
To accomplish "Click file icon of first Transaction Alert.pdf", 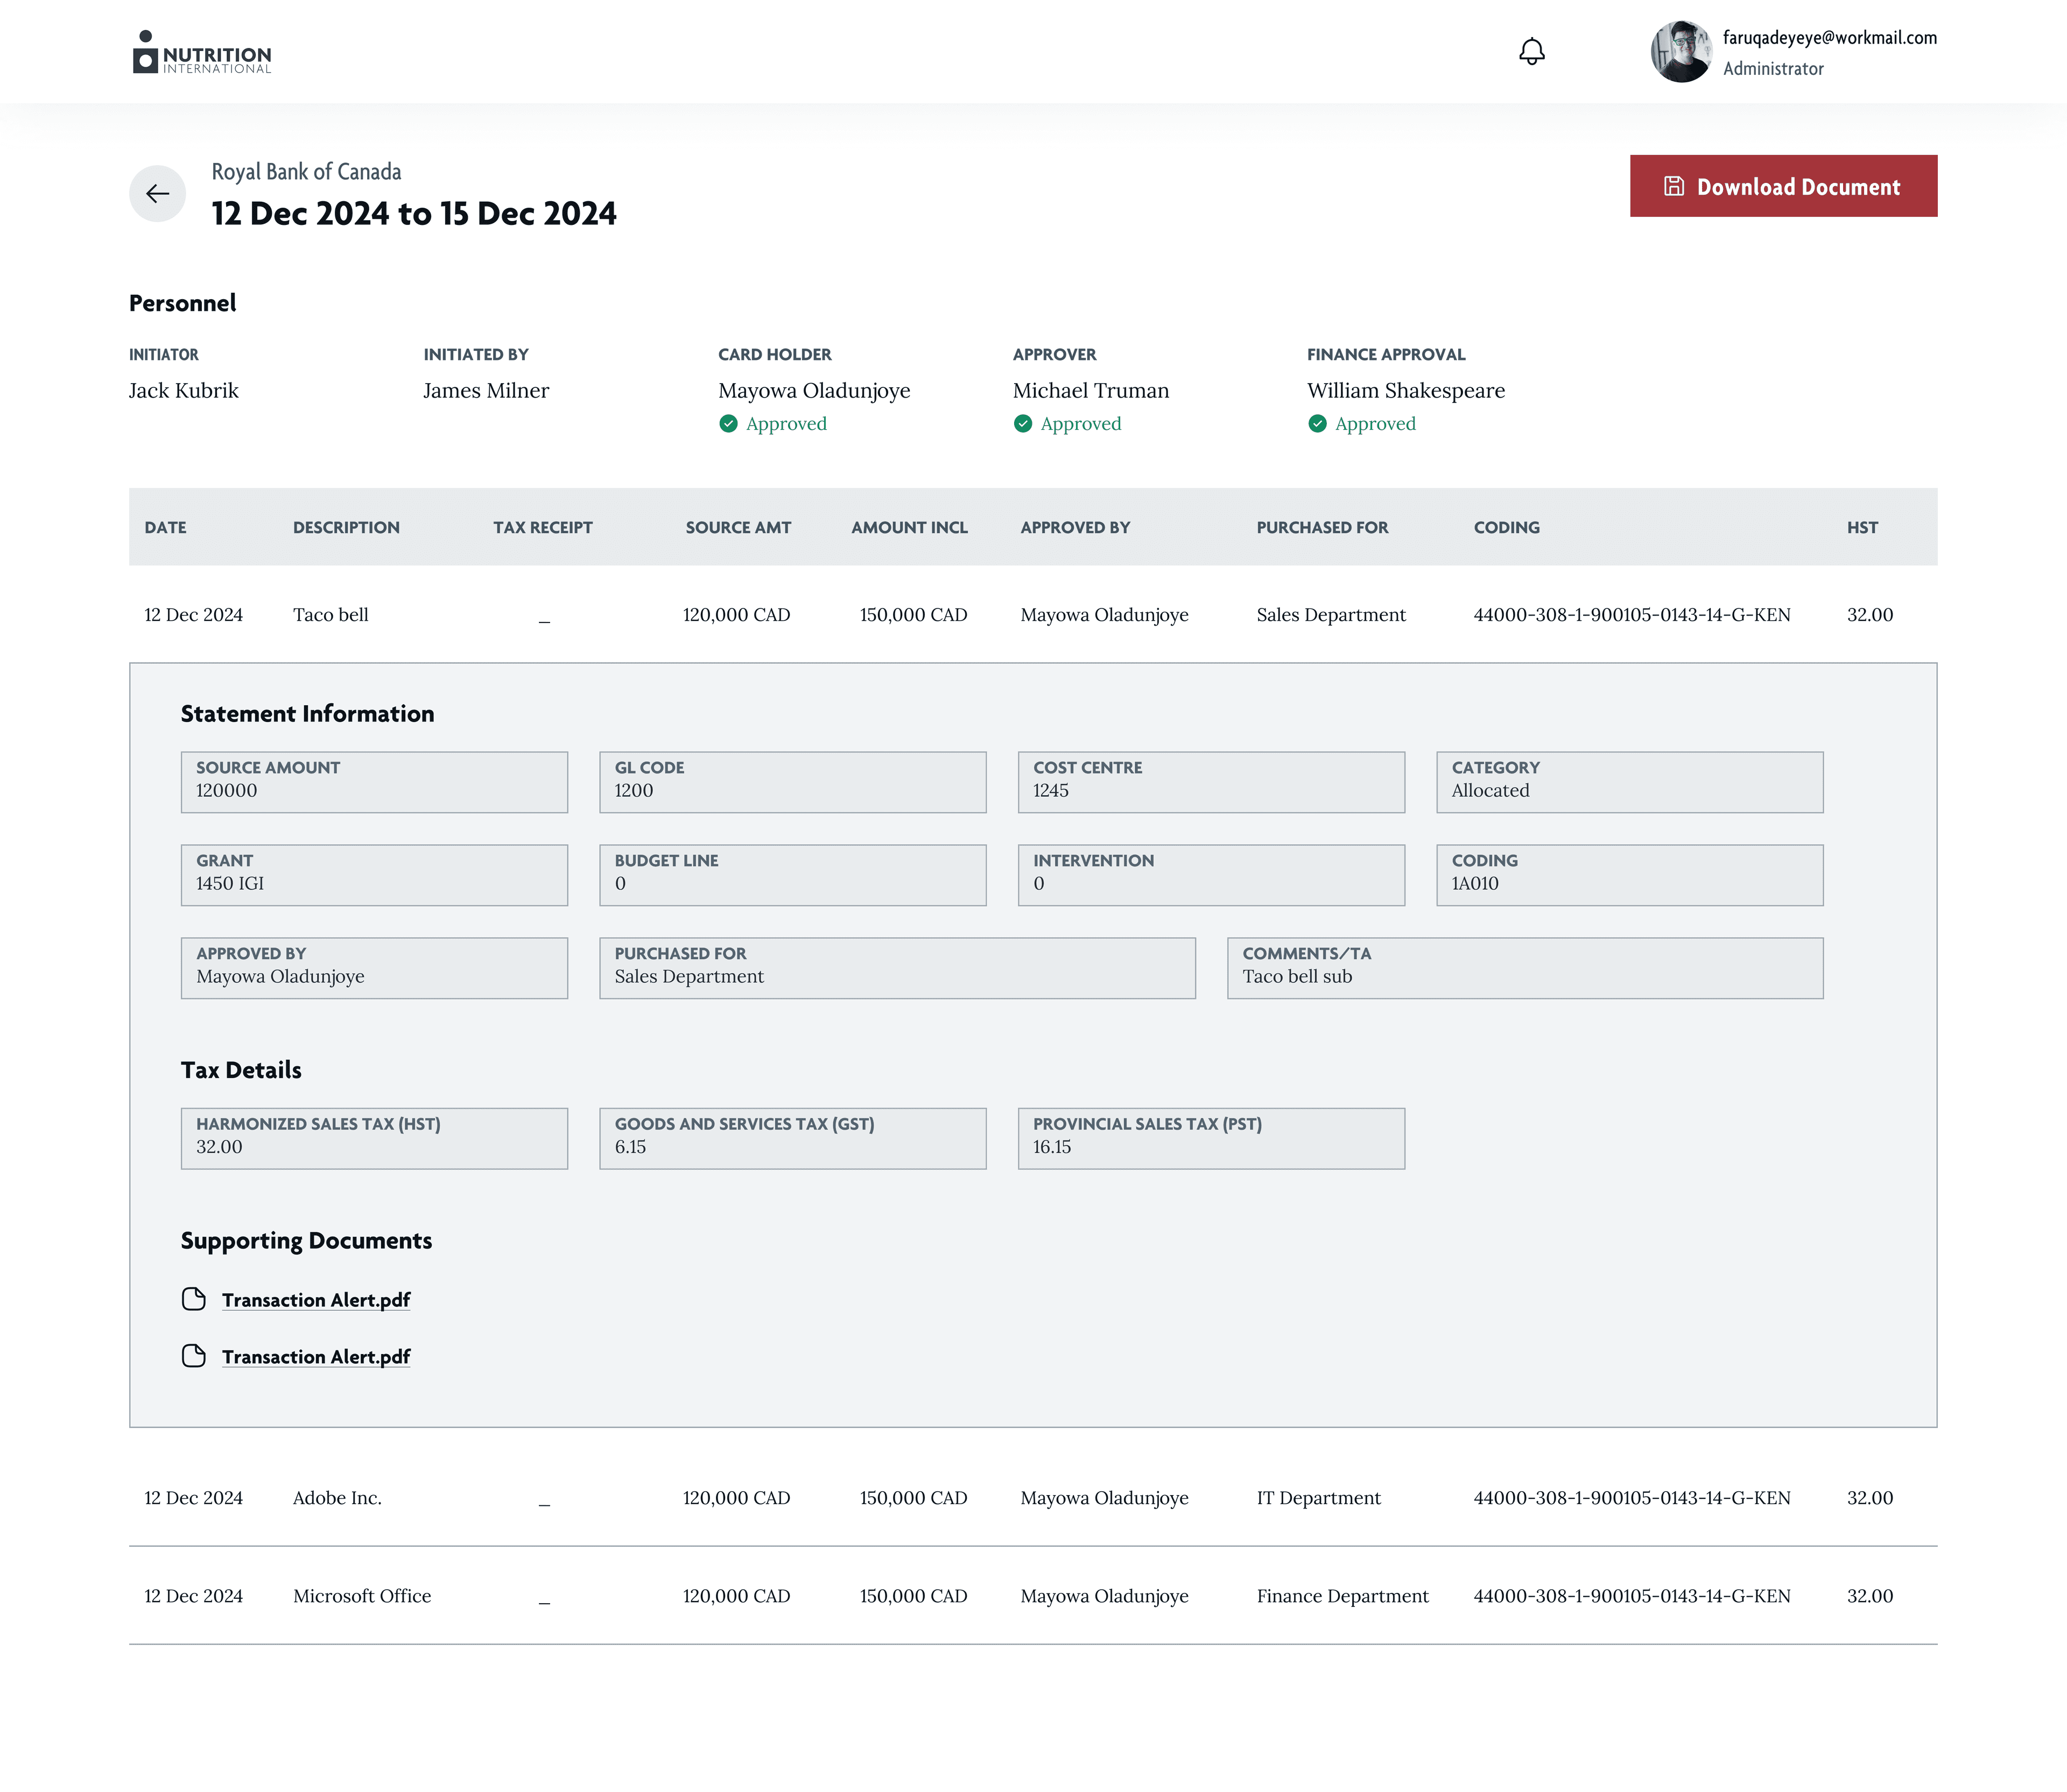I will click(194, 1299).
